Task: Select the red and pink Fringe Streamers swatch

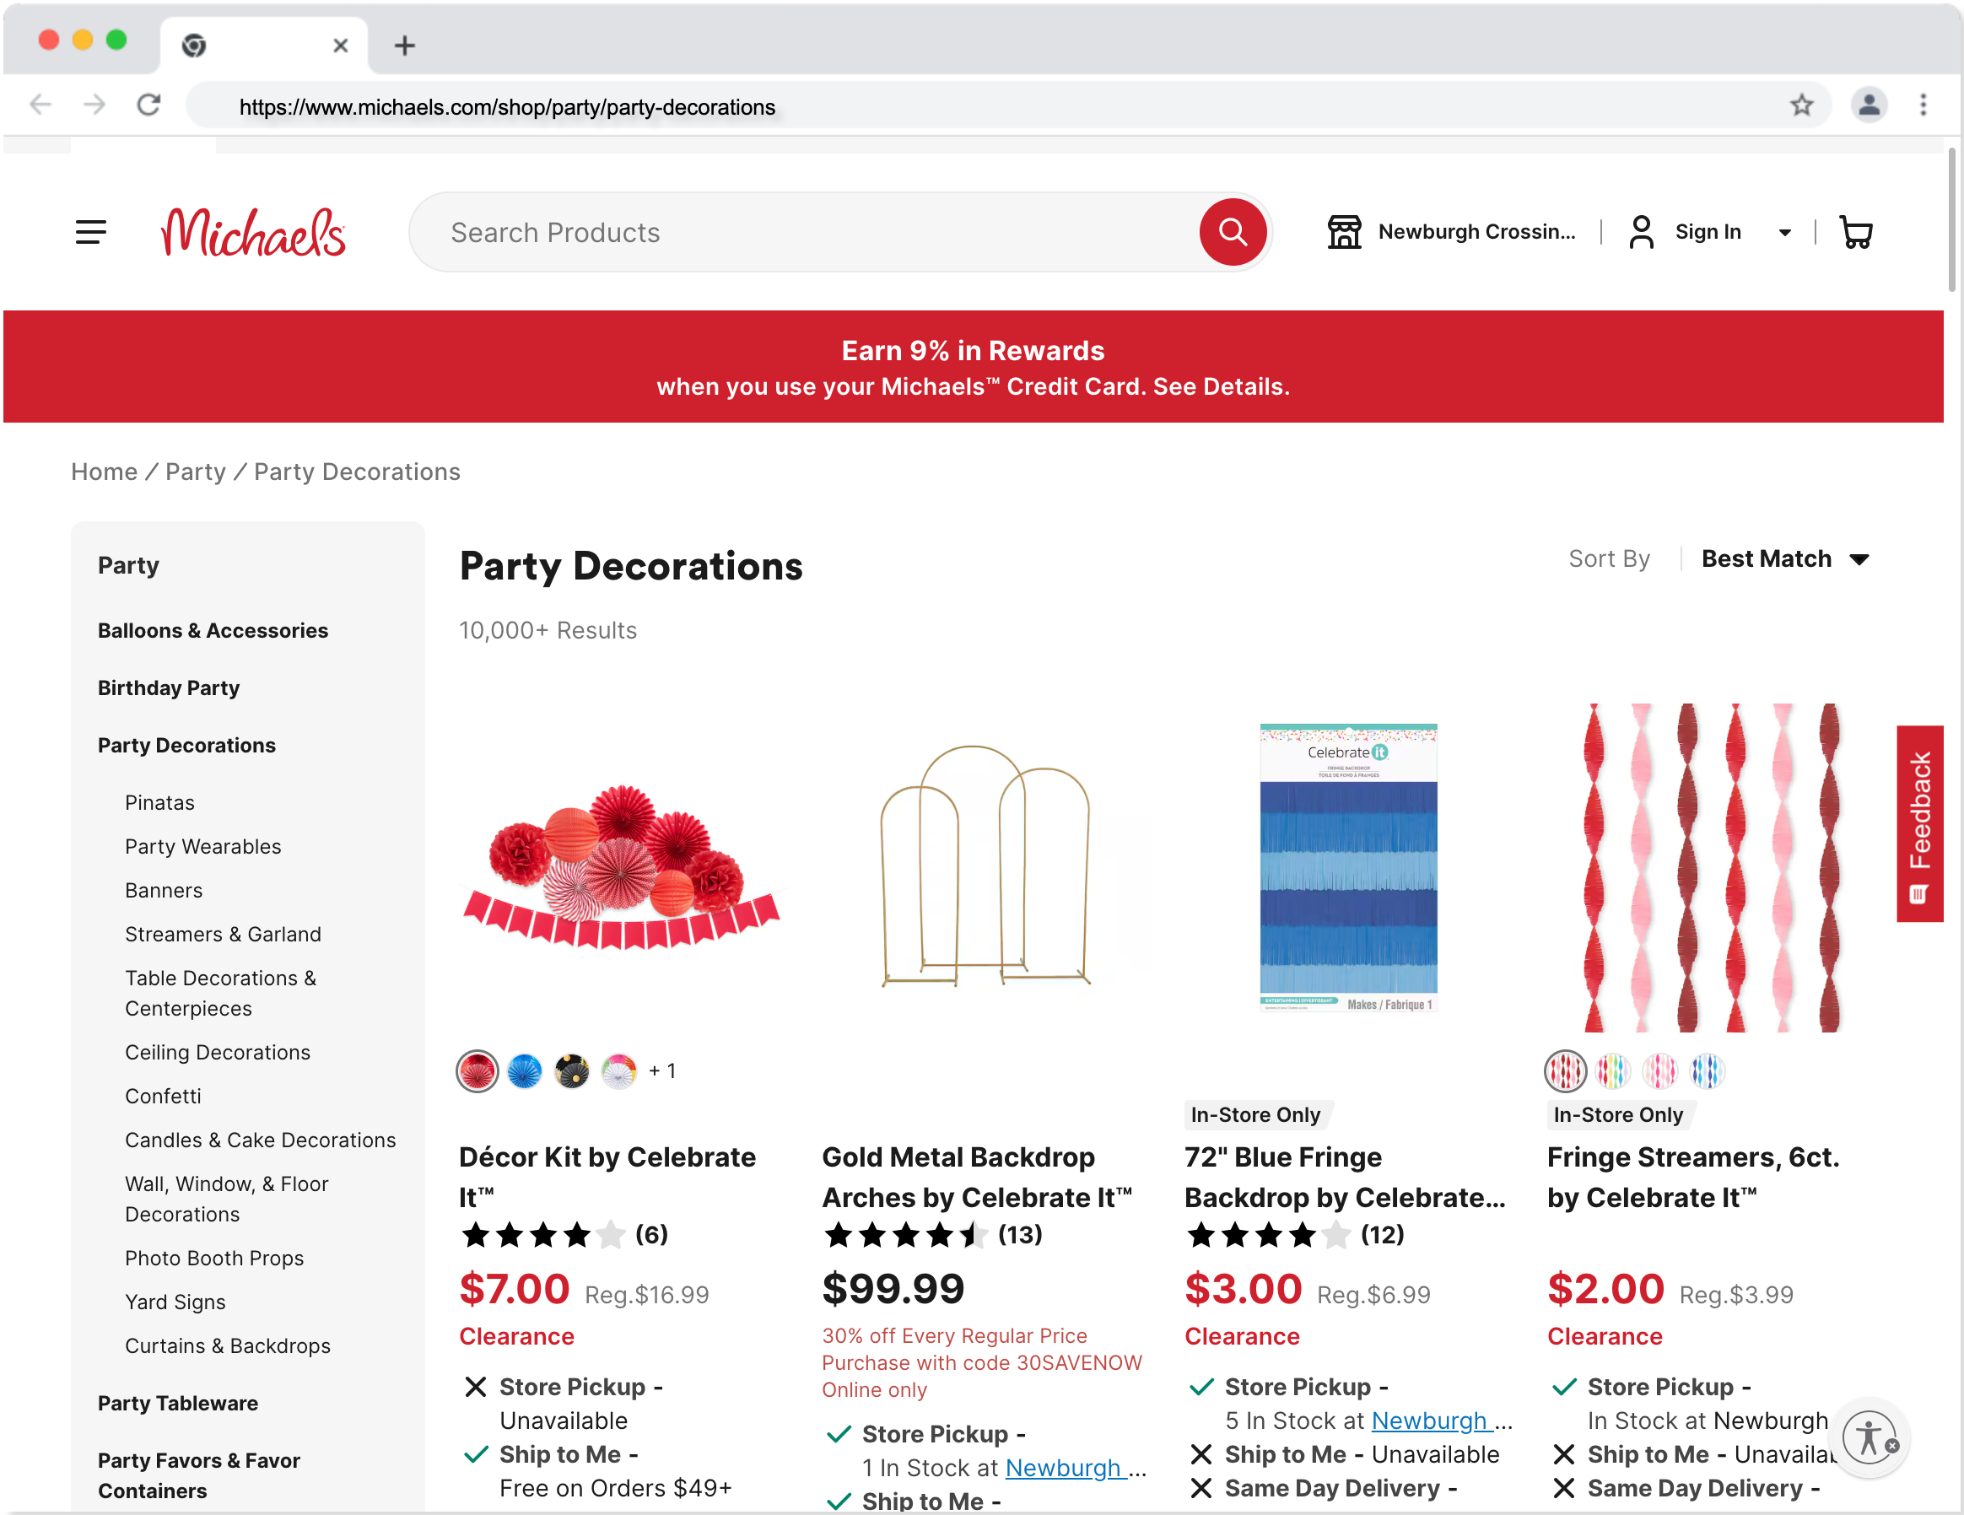Action: (x=1565, y=1070)
